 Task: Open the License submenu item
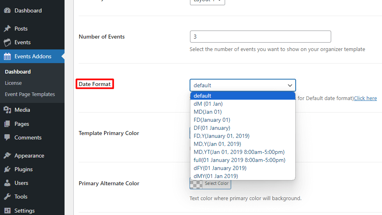tap(13, 83)
